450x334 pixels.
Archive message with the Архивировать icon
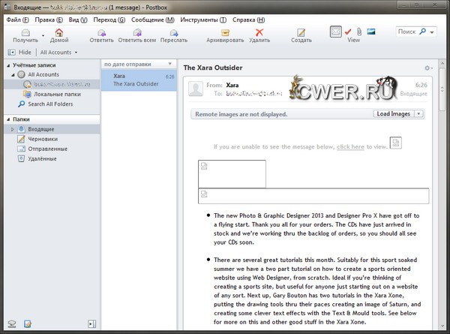point(225,32)
